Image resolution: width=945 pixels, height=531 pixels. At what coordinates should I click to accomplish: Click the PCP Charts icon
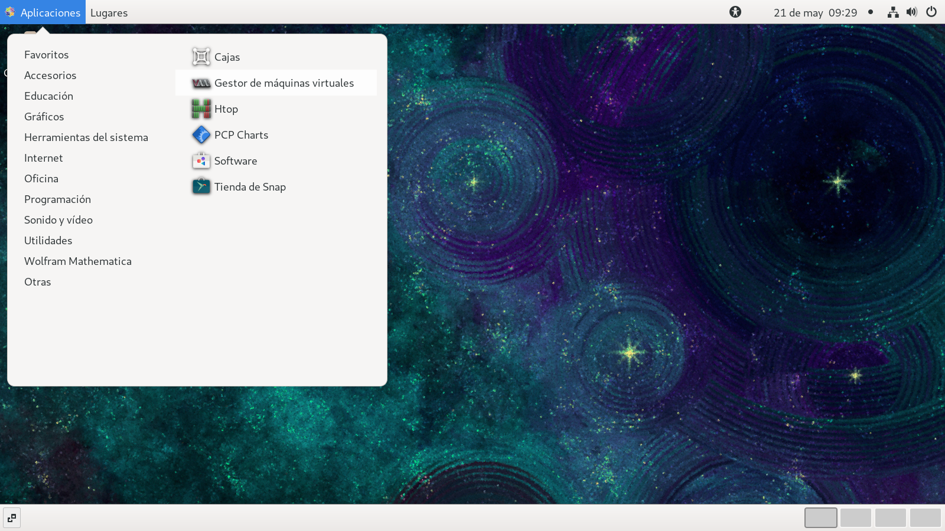[x=201, y=135]
